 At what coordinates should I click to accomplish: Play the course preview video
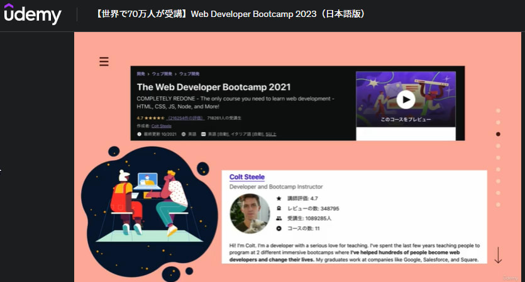406,99
